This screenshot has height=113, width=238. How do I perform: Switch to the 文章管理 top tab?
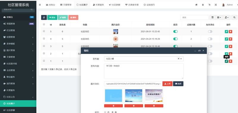66,5
